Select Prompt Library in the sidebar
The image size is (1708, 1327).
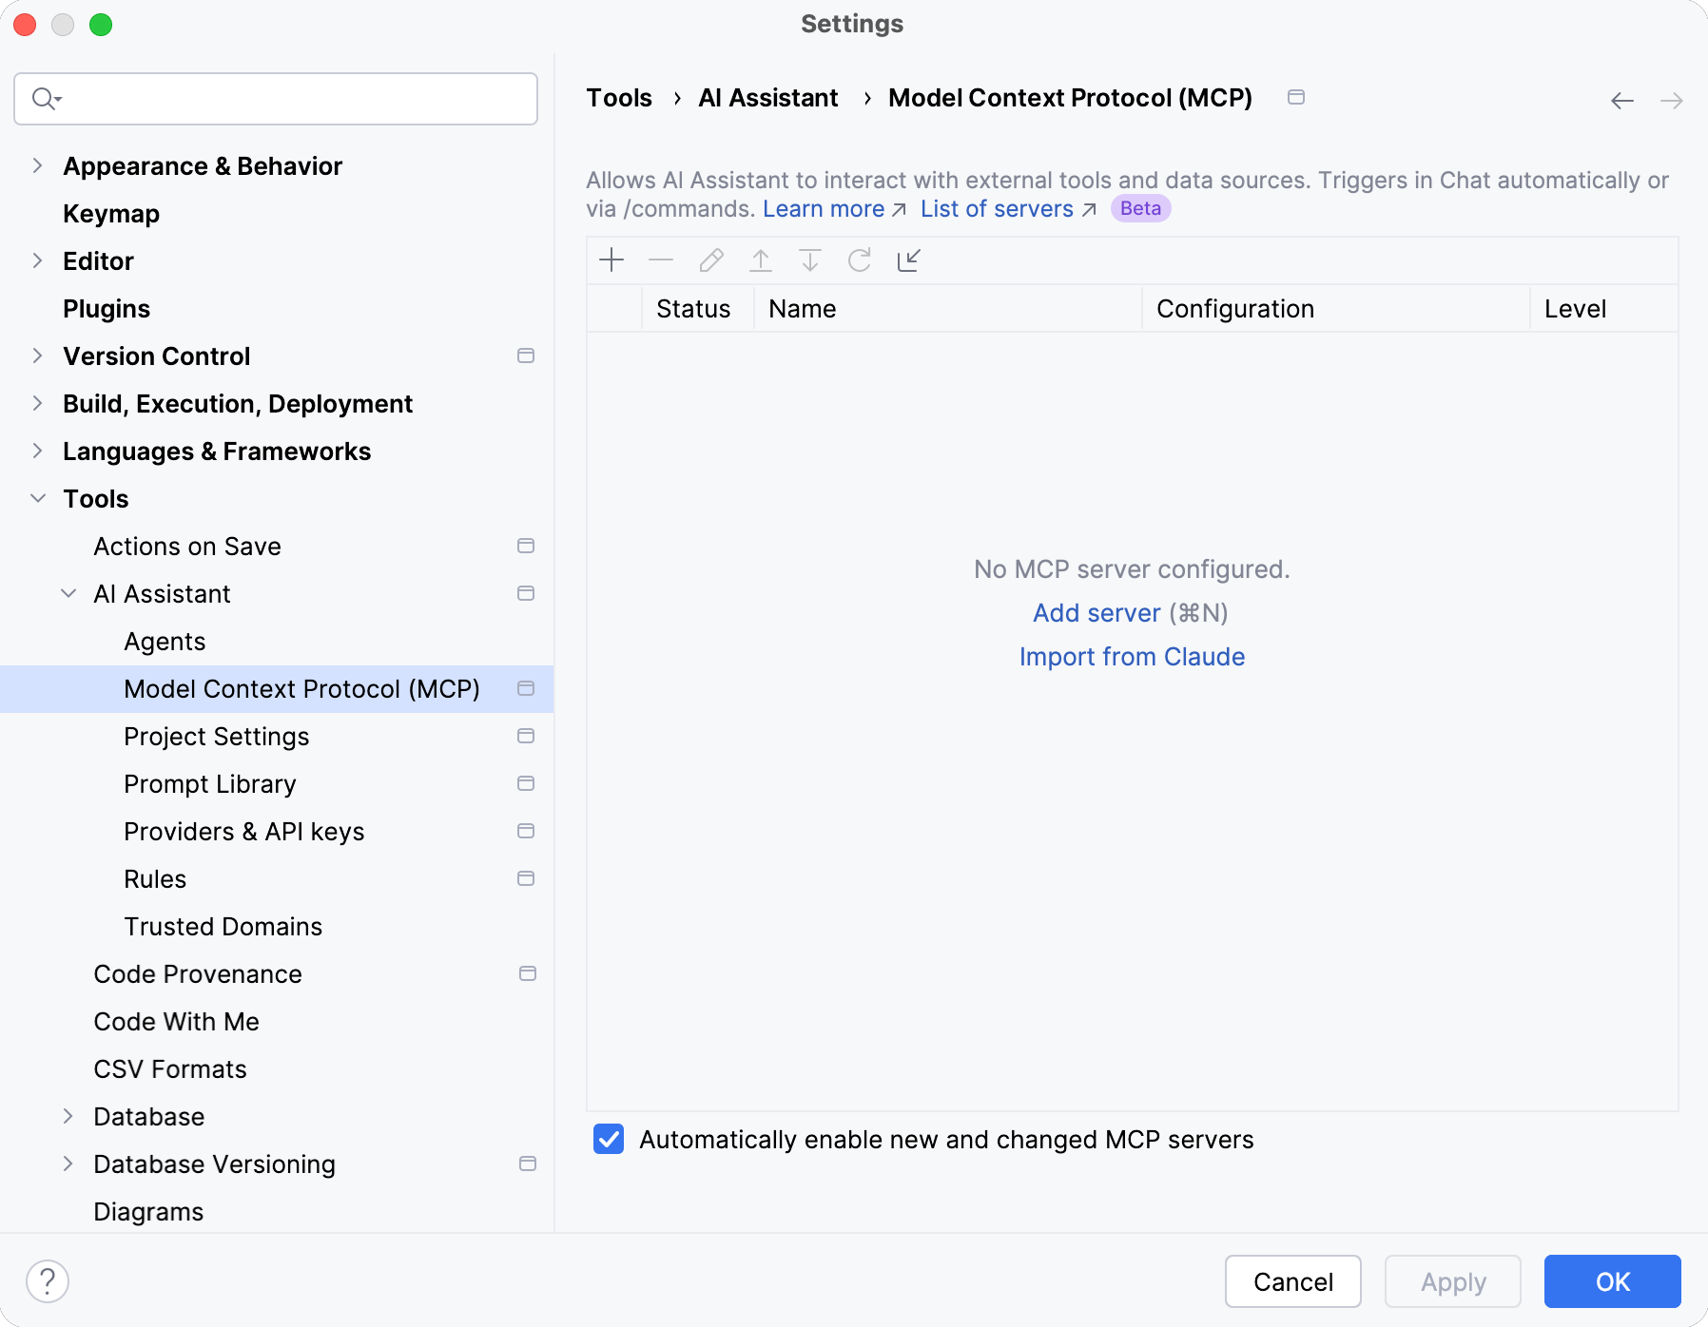(209, 783)
